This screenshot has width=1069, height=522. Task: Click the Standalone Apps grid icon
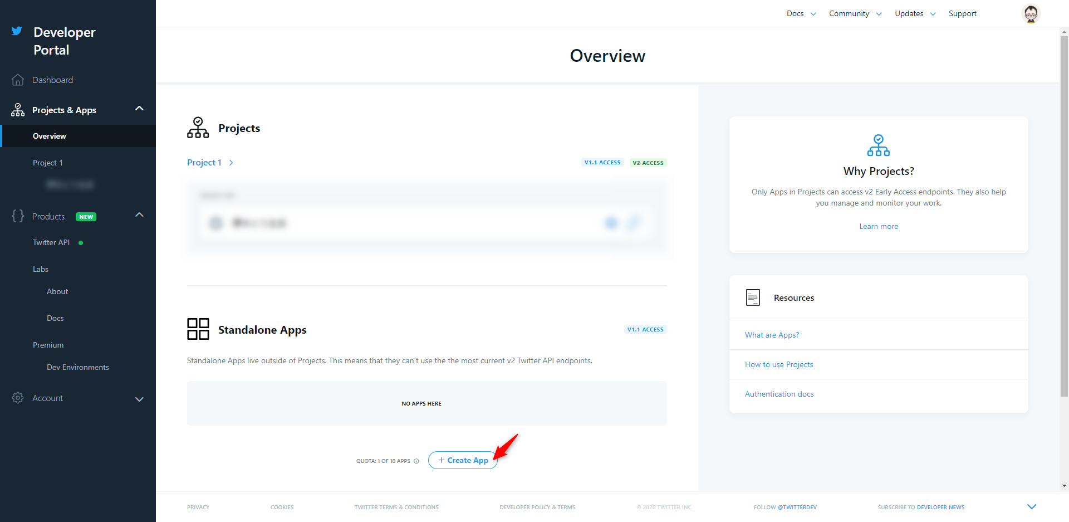(x=198, y=329)
